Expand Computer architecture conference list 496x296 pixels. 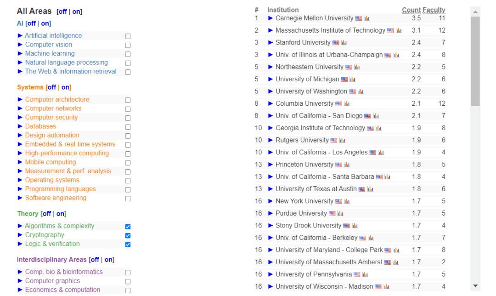click(x=20, y=99)
